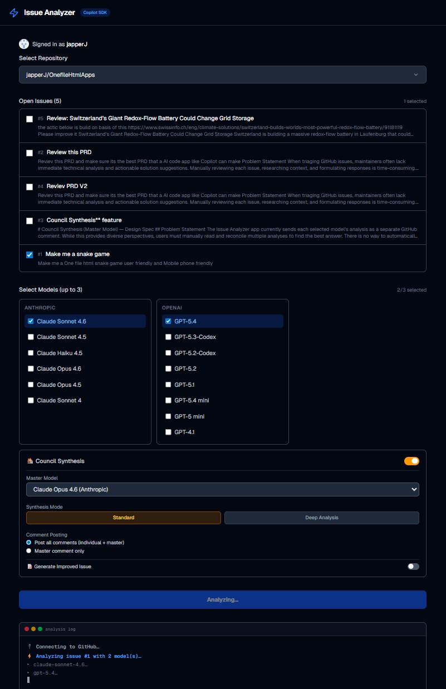Check the GPT-5 mini model
The image size is (446, 689).
click(x=168, y=416)
